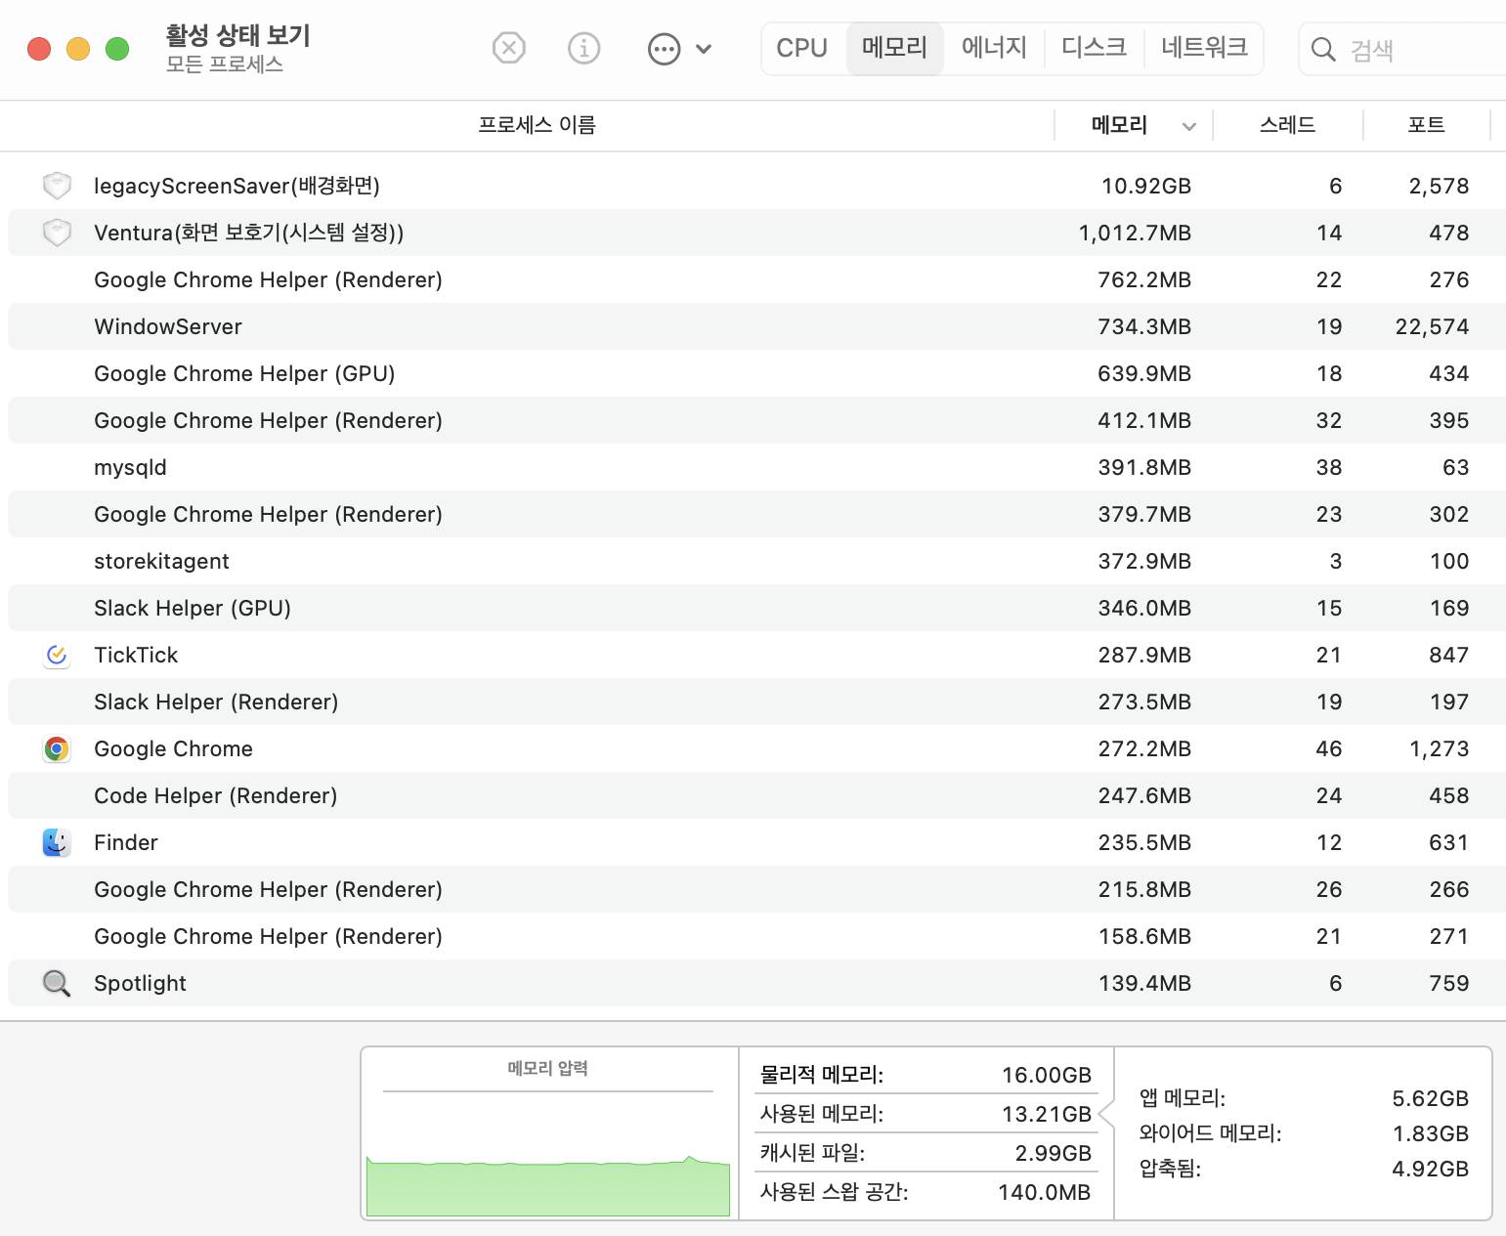
Task: Click the legacyScreenSaver shield icon
Action: click(x=57, y=185)
